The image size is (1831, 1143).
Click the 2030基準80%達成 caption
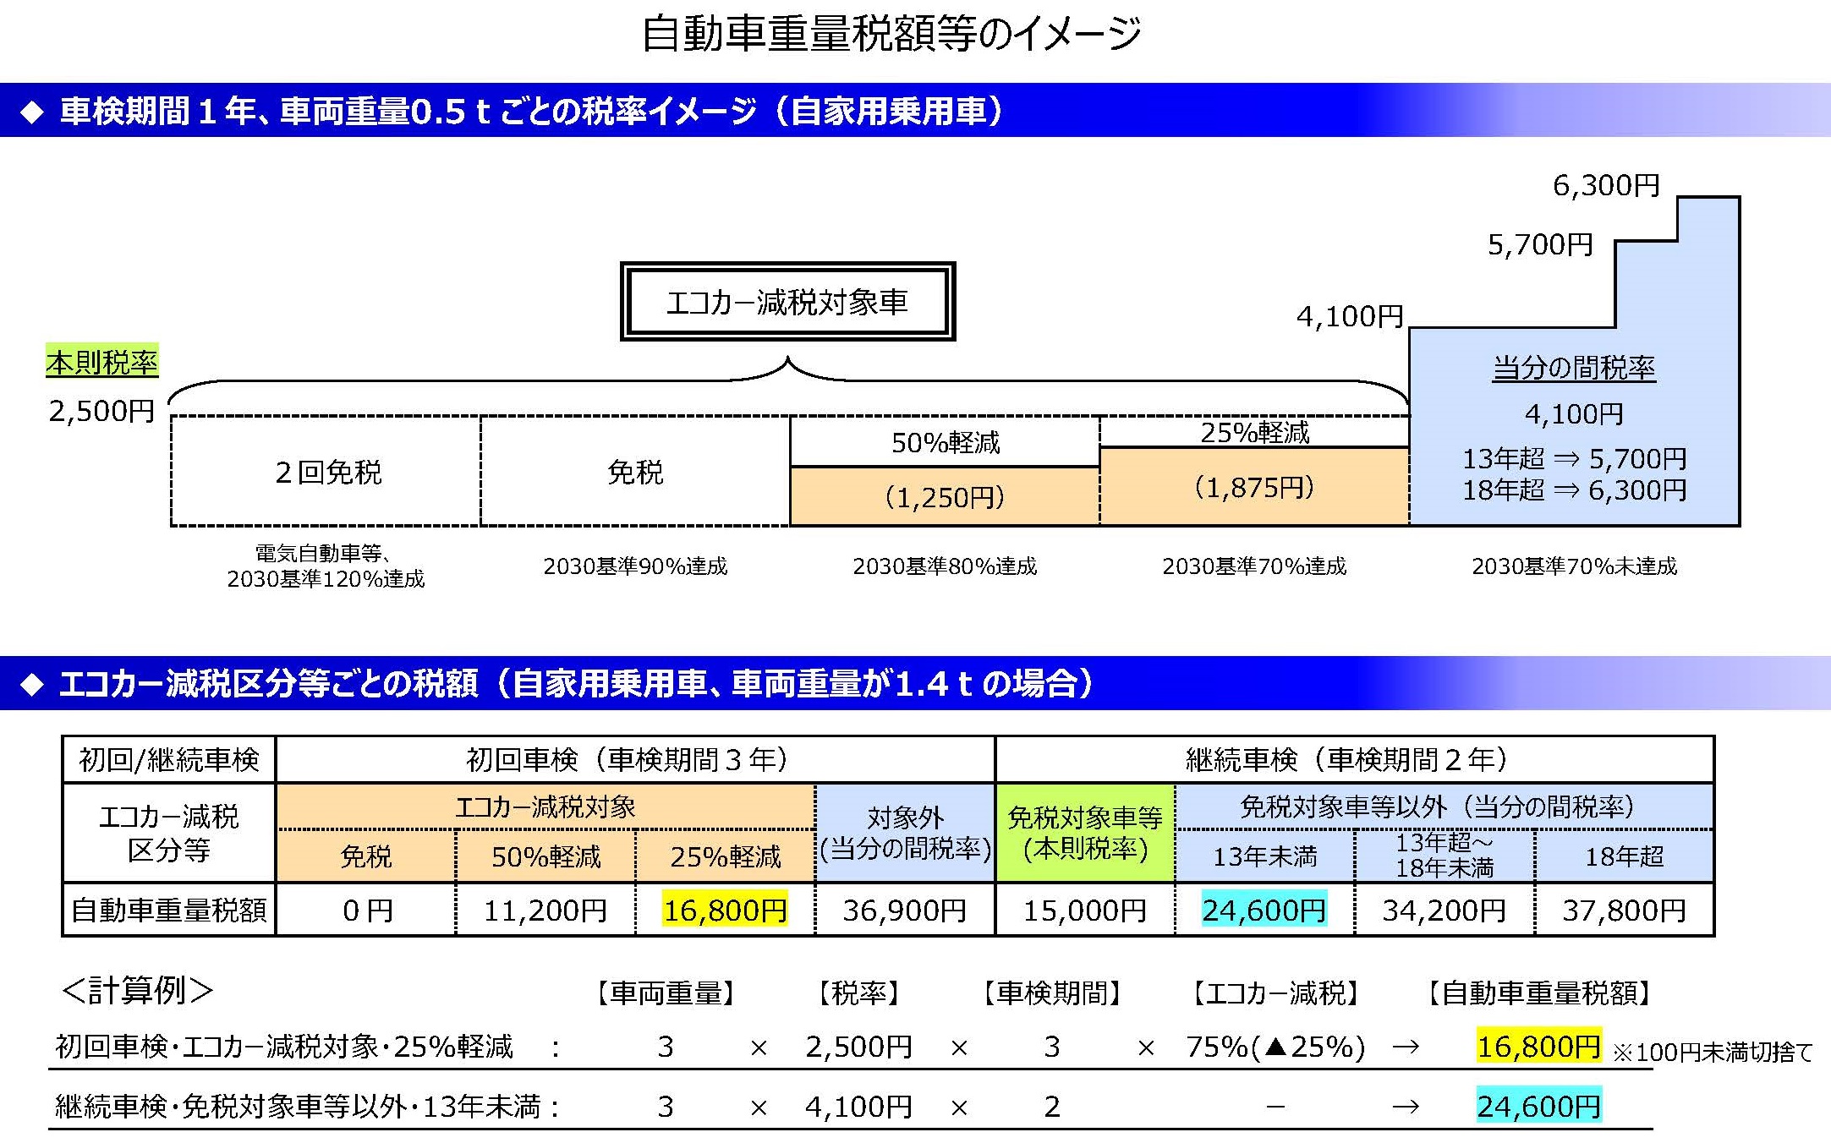click(945, 566)
